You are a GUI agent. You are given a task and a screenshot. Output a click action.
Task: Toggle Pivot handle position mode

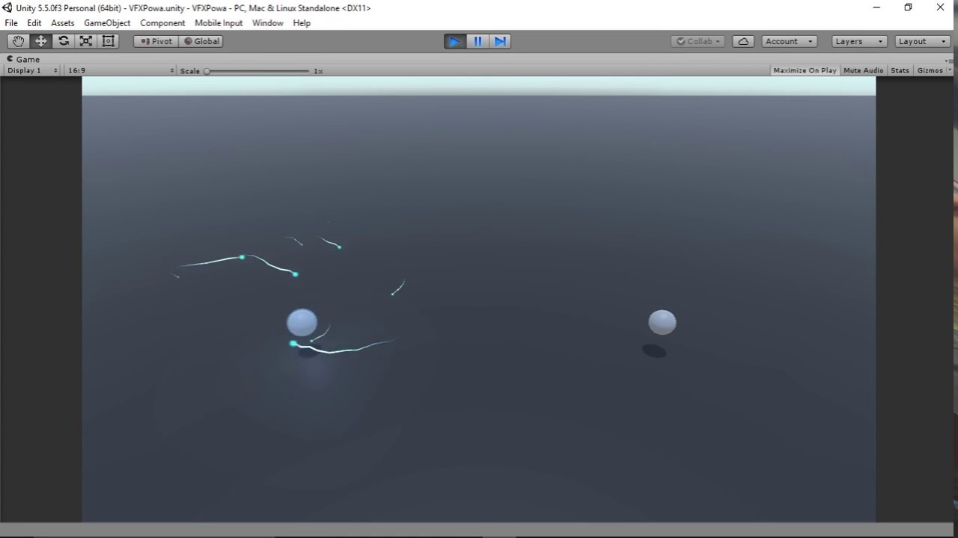[x=155, y=41]
